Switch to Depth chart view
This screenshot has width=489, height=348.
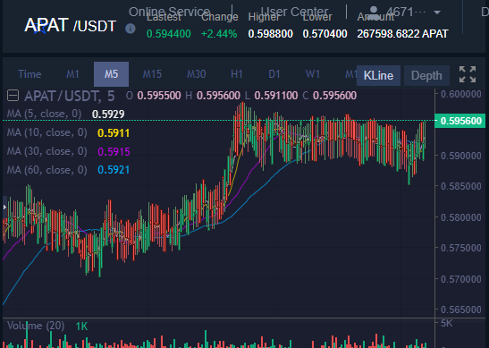click(426, 75)
